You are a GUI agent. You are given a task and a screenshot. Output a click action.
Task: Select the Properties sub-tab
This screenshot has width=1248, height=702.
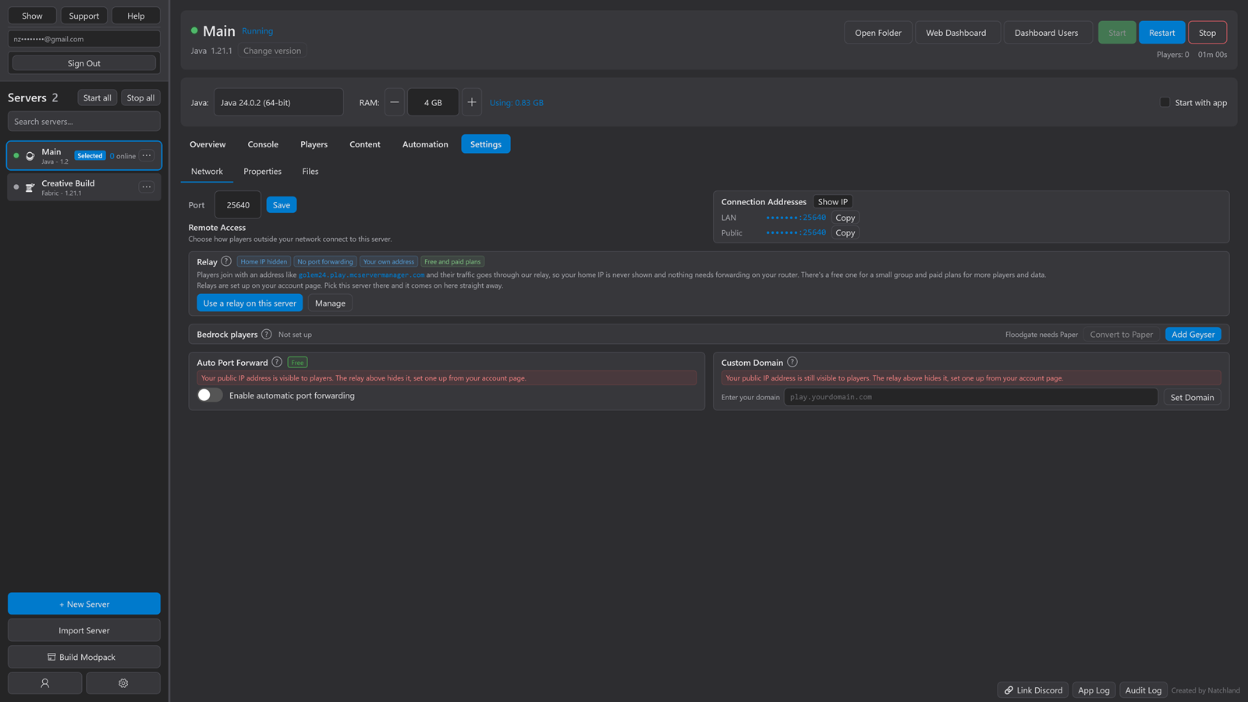coord(262,172)
